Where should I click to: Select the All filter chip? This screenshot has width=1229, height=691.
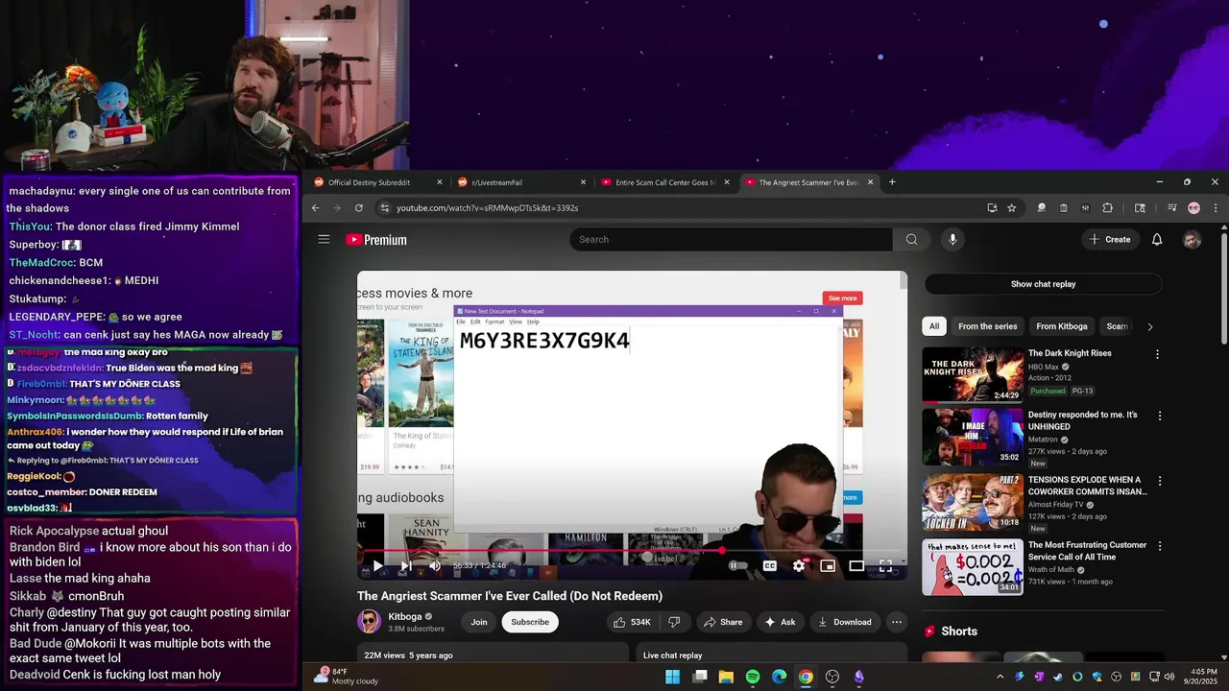(x=934, y=326)
